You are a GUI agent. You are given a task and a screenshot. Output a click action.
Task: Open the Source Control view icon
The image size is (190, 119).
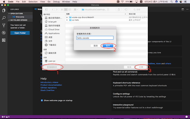[x=4, y=25]
